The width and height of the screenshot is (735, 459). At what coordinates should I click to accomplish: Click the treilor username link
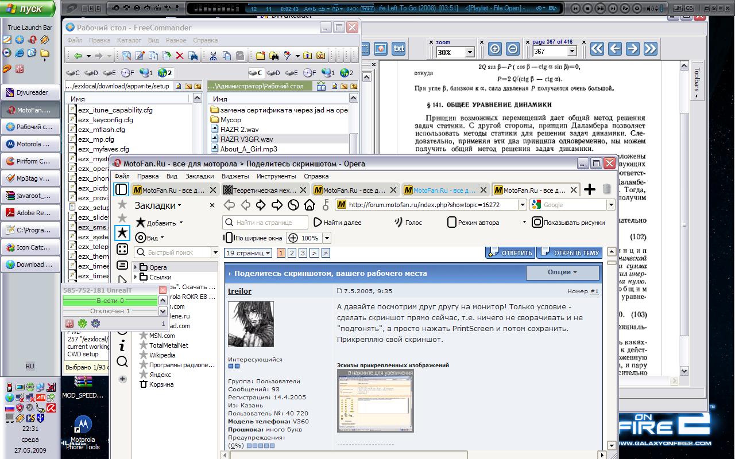pos(239,291)
